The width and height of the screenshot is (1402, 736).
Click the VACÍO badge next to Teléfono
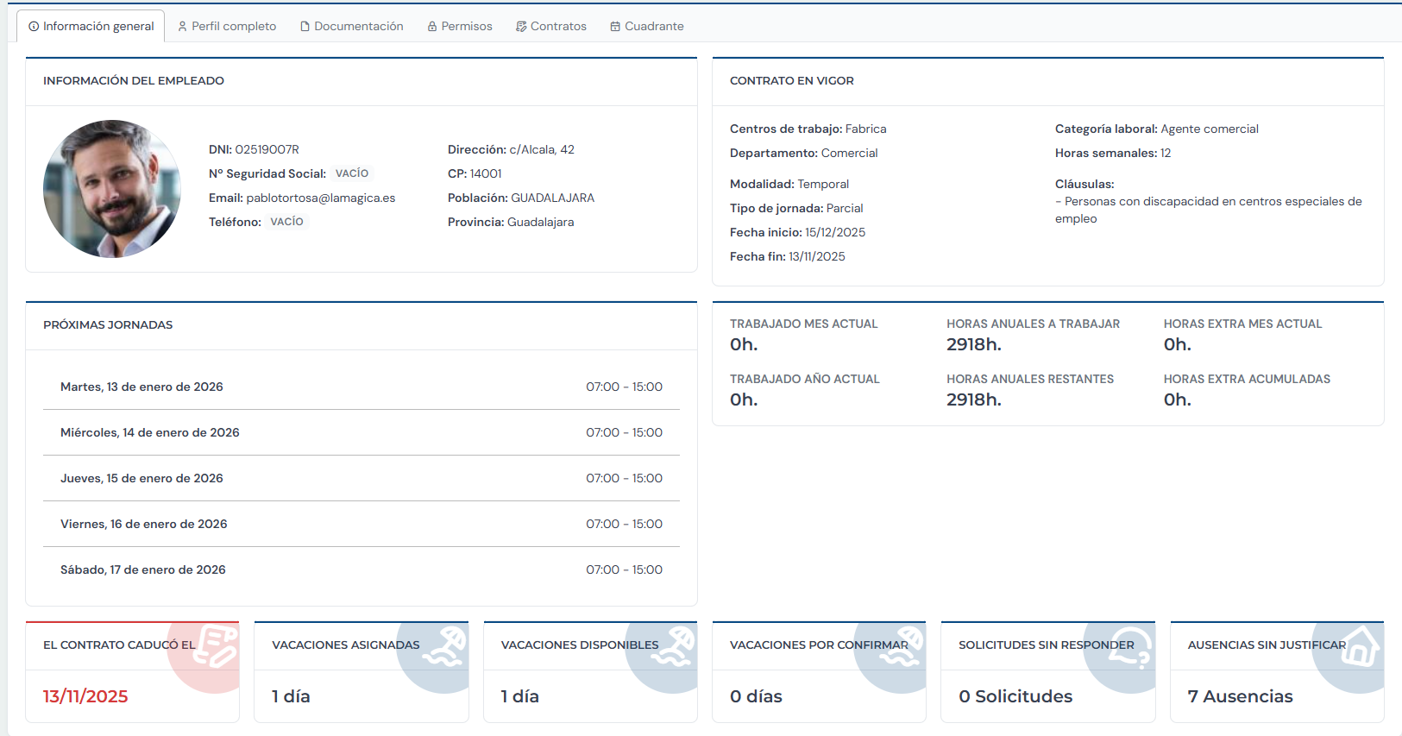pos(286,222)
